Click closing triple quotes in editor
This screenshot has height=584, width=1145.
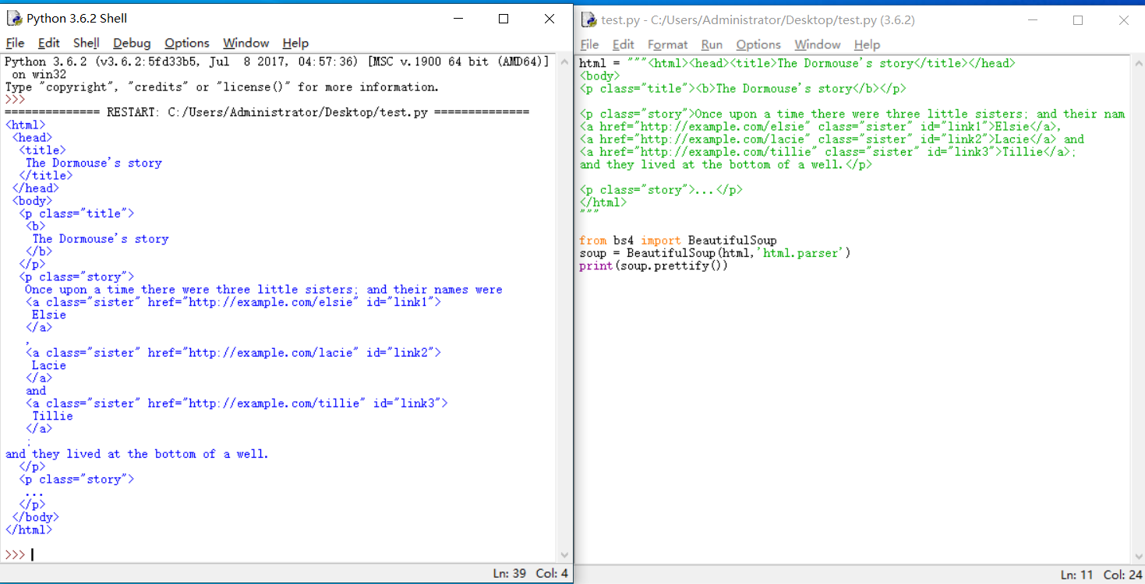pos(588,213)
